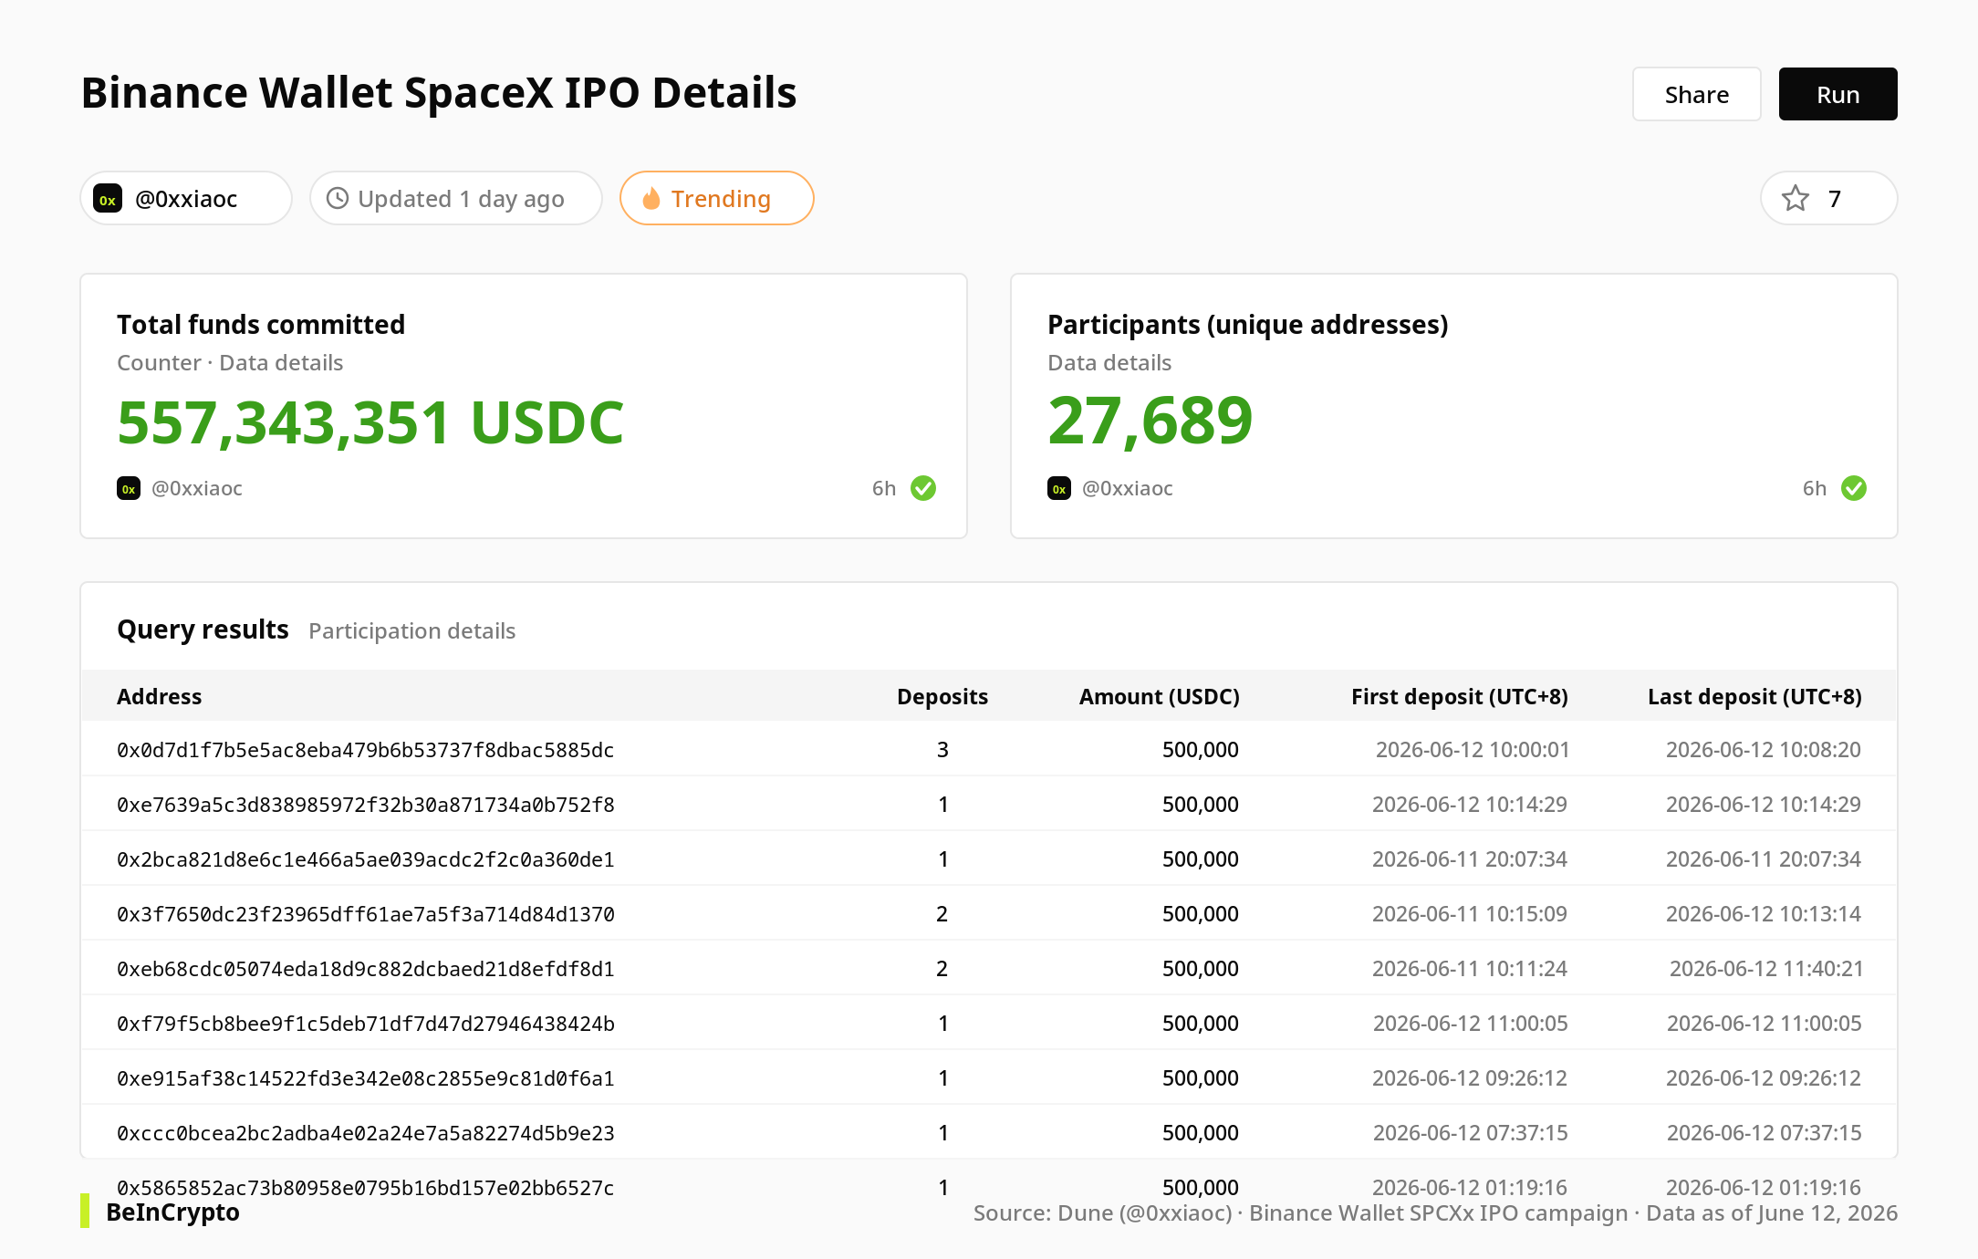Click deposits count 3 in first row
The height and width of the screenshot is (1259, 1978).
click(942, 750)
